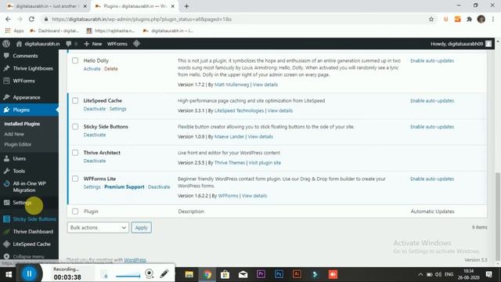501x282 pixels.
Task: Open All-in-One WP Migration menu
Action: [x=29, y=186]
